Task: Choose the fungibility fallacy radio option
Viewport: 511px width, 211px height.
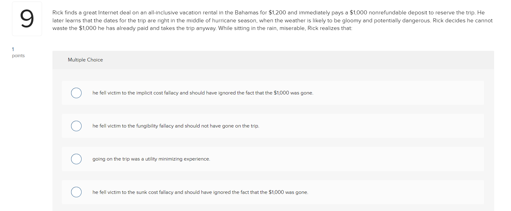Action: click(x=76, y=126)
